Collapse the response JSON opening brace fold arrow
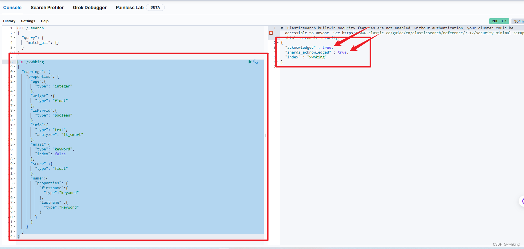524x249 pixels. [278, 43]
